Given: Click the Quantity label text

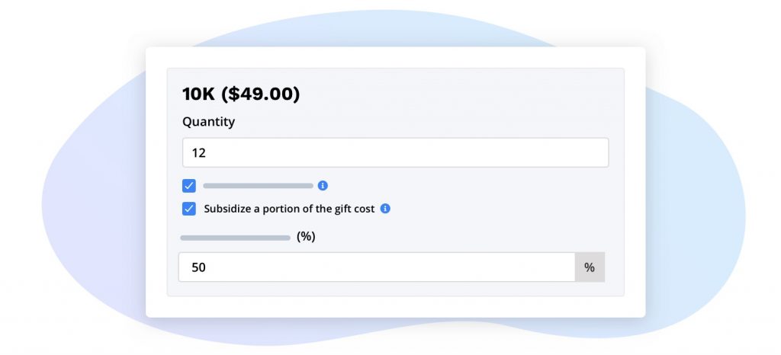Looking at the screenshot, I should click(208, 122).
